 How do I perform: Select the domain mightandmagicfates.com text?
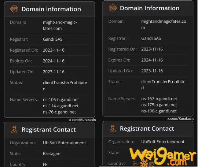[164, 24]
